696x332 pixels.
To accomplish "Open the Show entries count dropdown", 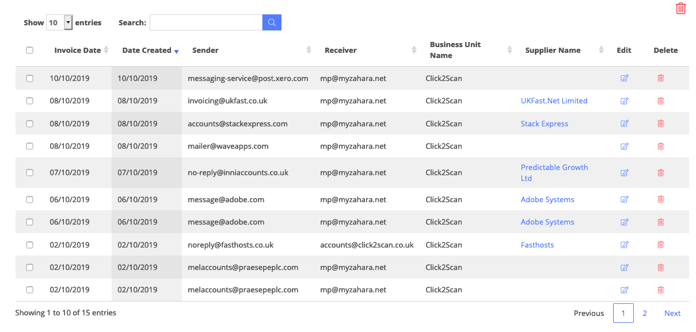I will [60, 22].
